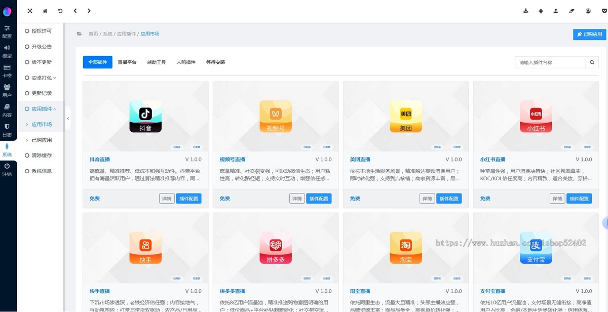Open the 模型 section in left rail
The height and width of the screenshot is (312, 608).
coord(7,51)
